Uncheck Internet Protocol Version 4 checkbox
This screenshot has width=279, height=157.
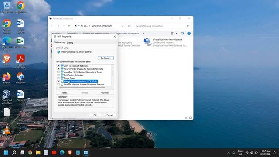pyautogui.click(x=58, y=81)
